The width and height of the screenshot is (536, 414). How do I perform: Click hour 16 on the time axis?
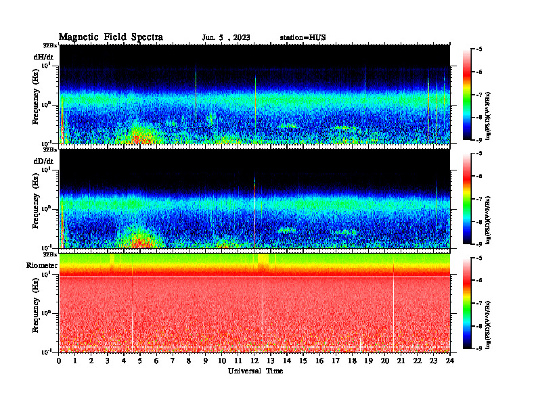point(319,361)
